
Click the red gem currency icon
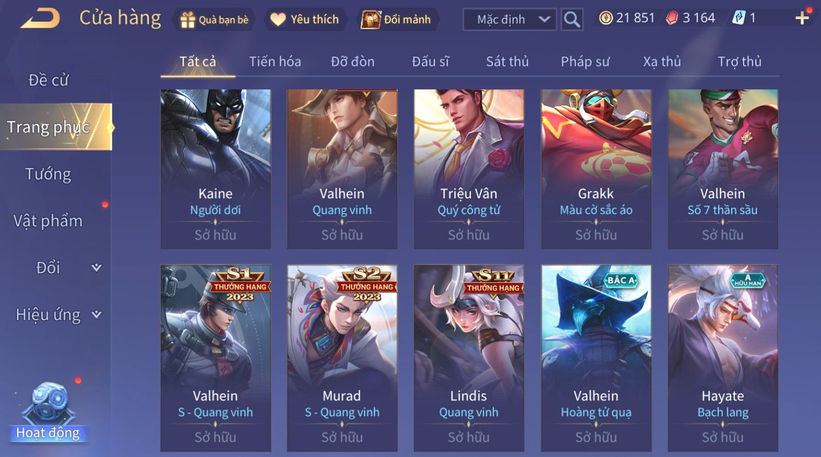(x=672, y=19)
